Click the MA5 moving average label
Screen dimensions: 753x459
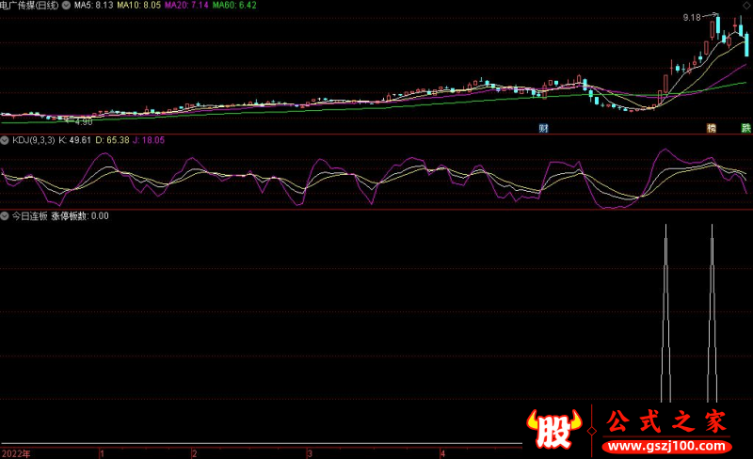(x=92, y=5)
